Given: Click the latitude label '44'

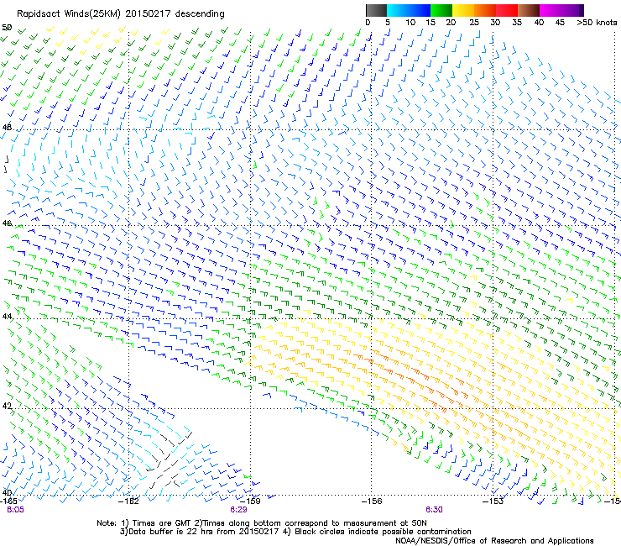Looking at the screenshot, I should click(7, 316).
